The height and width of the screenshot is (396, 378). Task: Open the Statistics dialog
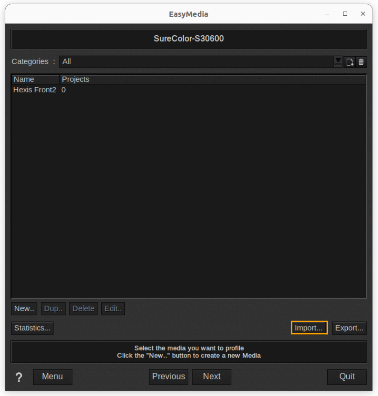32,328
